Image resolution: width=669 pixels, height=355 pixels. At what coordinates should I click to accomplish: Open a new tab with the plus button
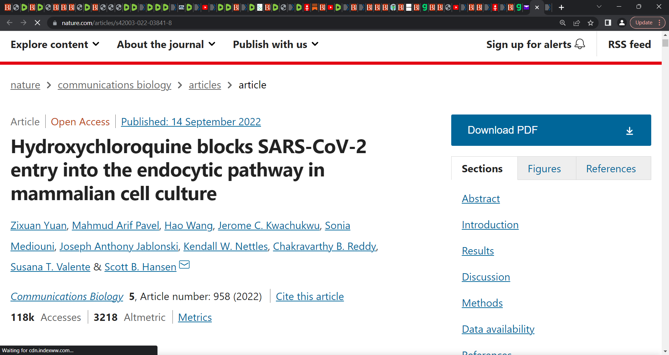561,7
